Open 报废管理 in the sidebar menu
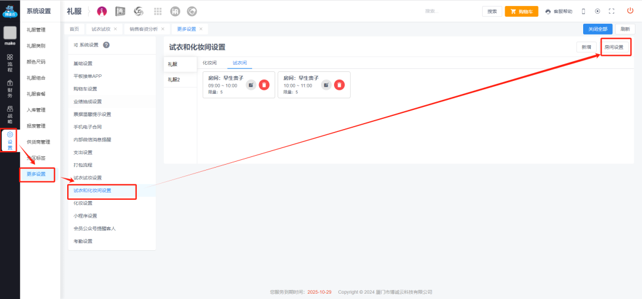 [x=36, y=126]
